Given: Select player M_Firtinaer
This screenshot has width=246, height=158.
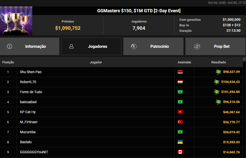Looking at the screenshot, I should point(29,122).
